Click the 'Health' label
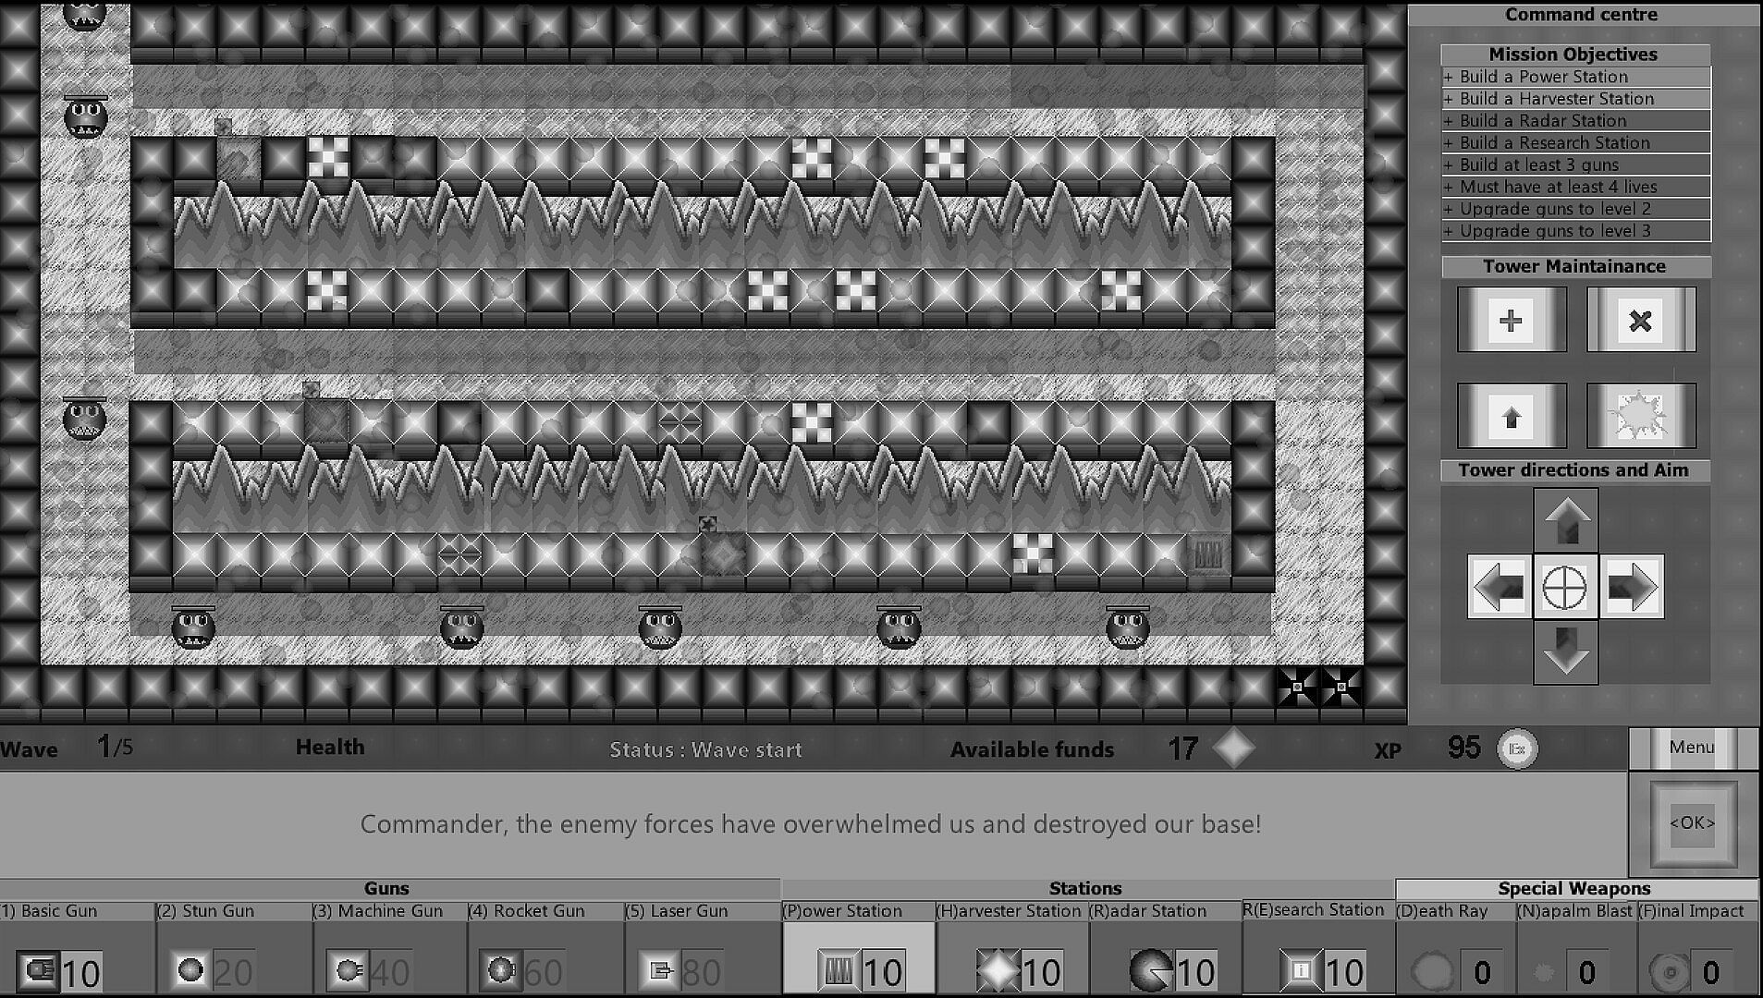 point(330,747)
